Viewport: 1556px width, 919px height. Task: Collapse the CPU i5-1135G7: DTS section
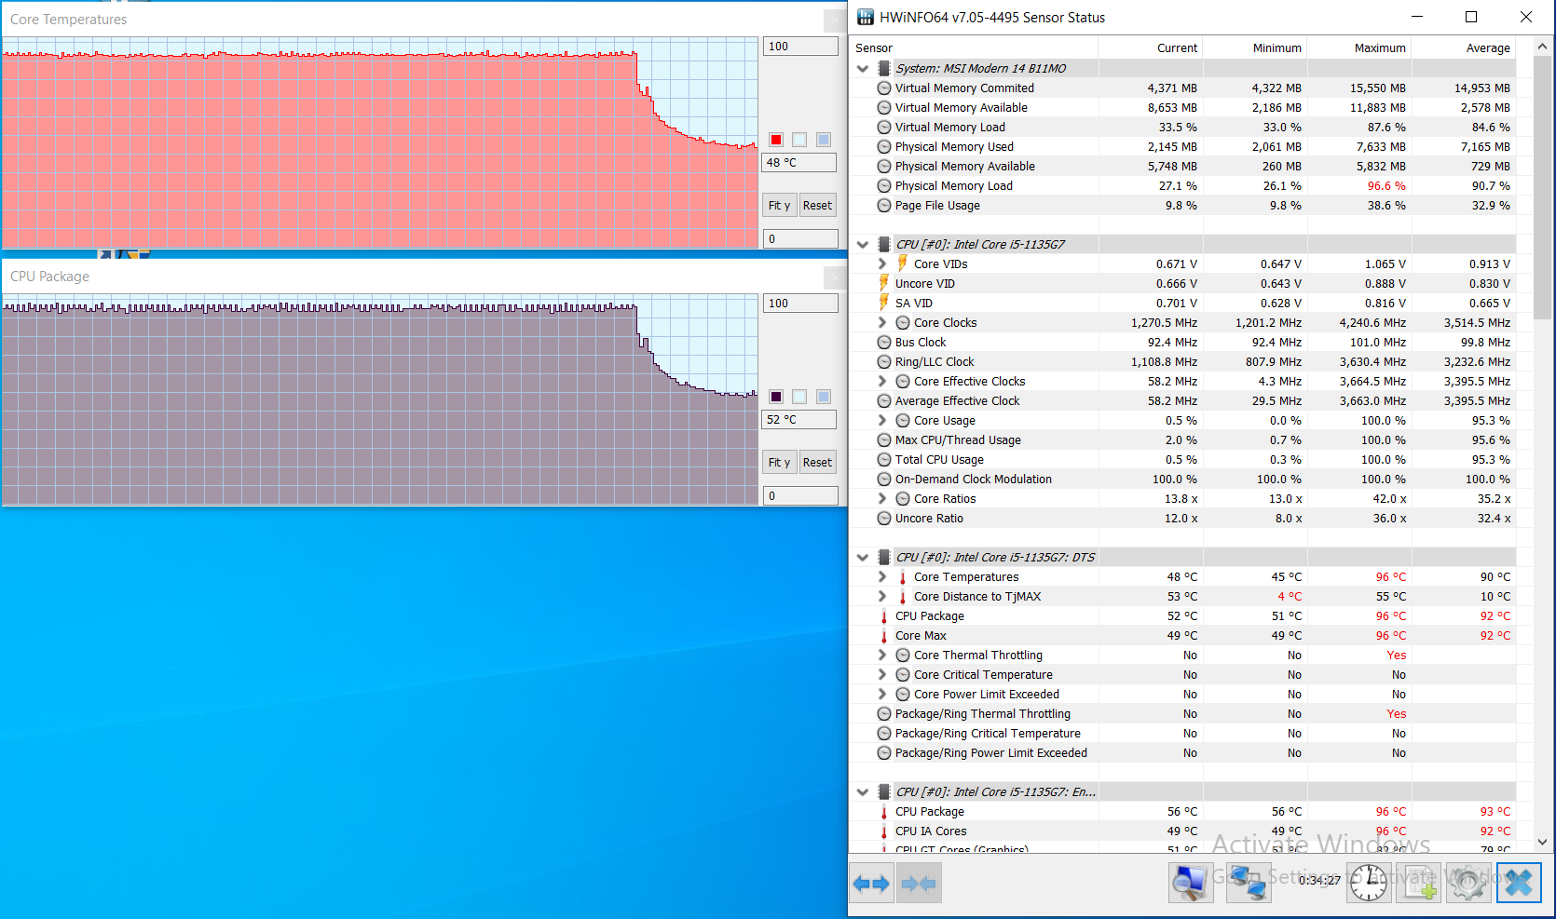click(863, 557)
